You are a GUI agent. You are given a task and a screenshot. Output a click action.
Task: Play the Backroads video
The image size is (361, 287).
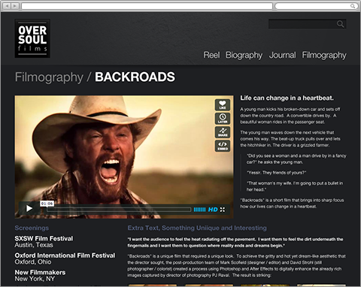click(x=29, y=208)
